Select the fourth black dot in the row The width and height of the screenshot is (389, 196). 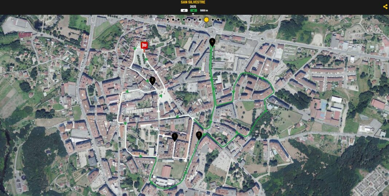(184, 20)
